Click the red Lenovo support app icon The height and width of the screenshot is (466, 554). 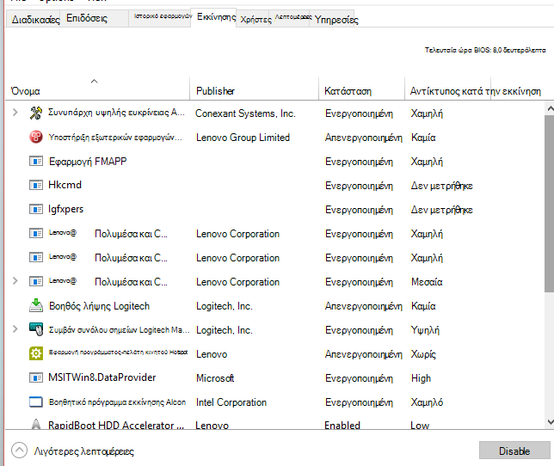click(35, 137)
